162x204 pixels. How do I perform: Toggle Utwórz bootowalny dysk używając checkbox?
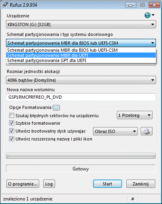click(x=11, y=131)
